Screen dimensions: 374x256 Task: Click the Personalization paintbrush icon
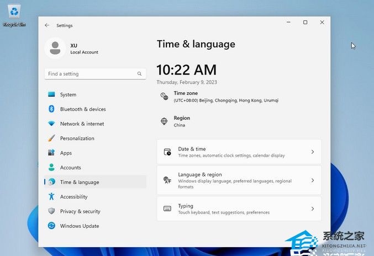(x=51, y=138)
